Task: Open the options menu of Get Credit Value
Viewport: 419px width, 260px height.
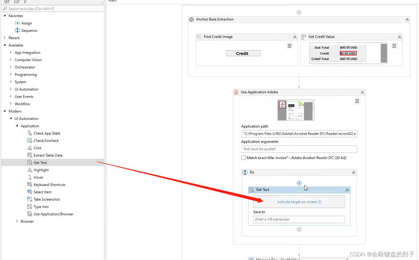Action: point(394,46)
